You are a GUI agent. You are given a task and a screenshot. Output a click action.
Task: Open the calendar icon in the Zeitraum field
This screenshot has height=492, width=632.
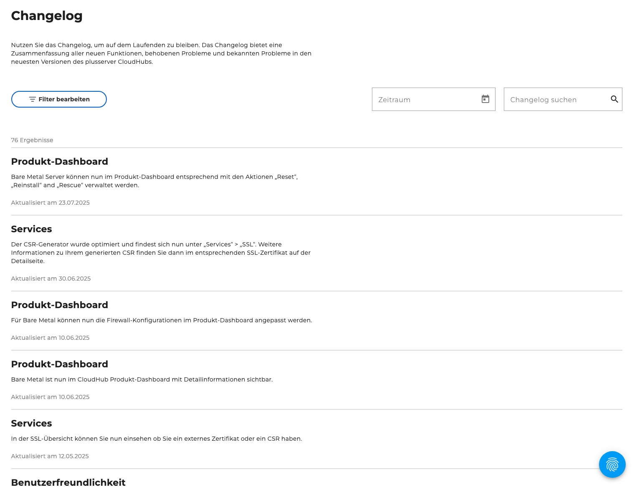485,99
